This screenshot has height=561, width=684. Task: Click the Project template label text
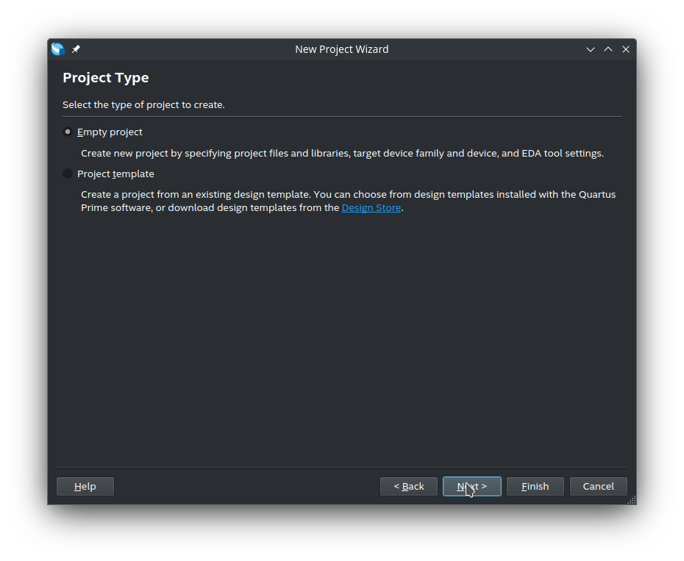pos(115,174)
